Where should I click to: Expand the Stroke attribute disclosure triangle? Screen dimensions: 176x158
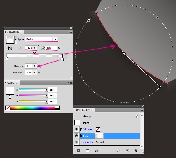tap(81, 129)
